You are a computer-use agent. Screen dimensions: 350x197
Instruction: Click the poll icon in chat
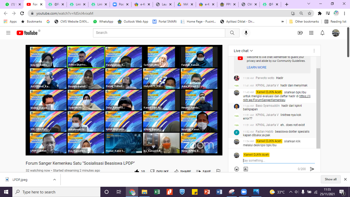tap(246, 169)
